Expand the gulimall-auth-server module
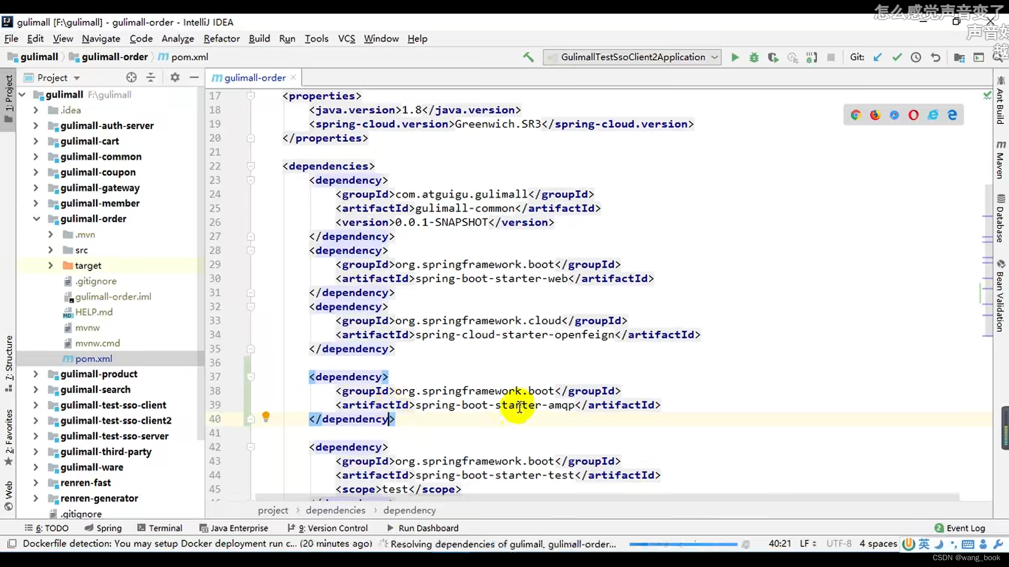1009x567 pixels. click(x=36, y=125)
